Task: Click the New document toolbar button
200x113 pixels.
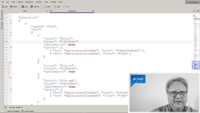Action: 5,7
